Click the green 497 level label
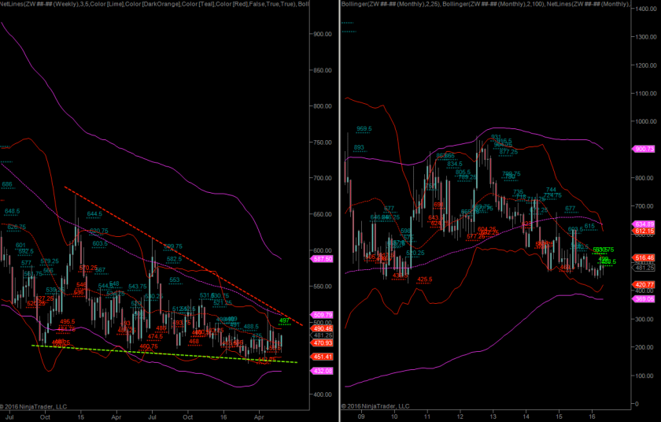 coord(284,320)
